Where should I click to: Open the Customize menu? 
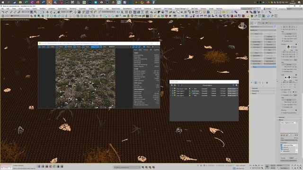pos(82,8)
